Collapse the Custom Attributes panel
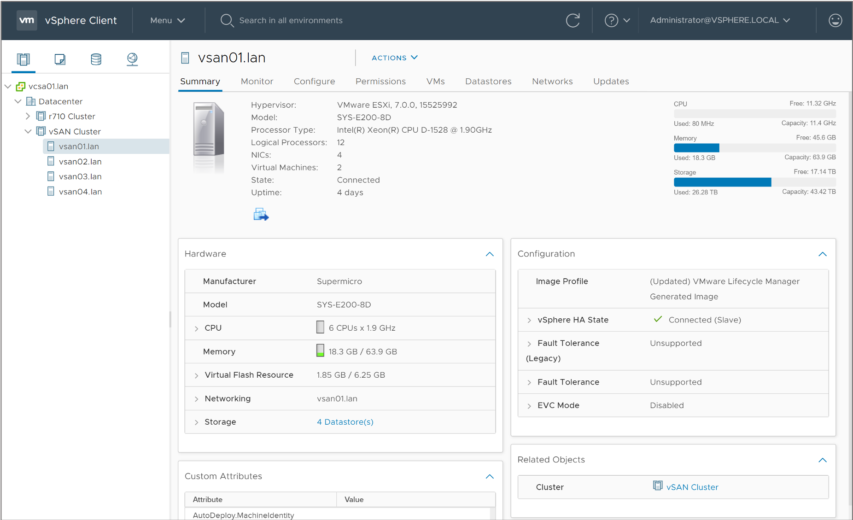This screenshot has width=853, height=520. (490, 477)
